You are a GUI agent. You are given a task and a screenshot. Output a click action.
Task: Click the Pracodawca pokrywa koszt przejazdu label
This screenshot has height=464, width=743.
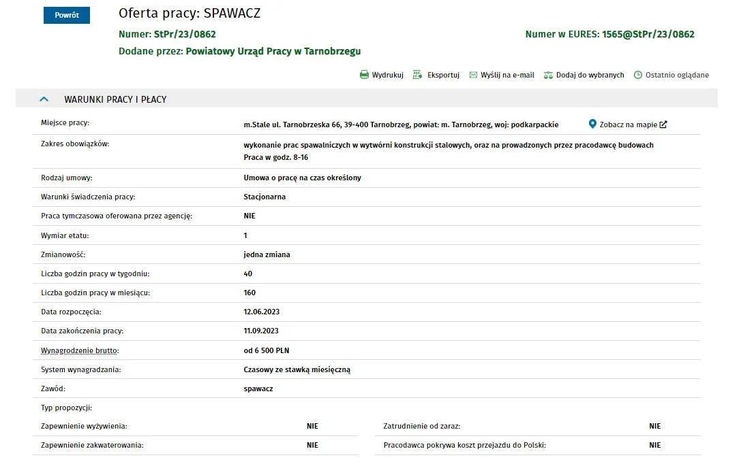(x=465, y=445)
